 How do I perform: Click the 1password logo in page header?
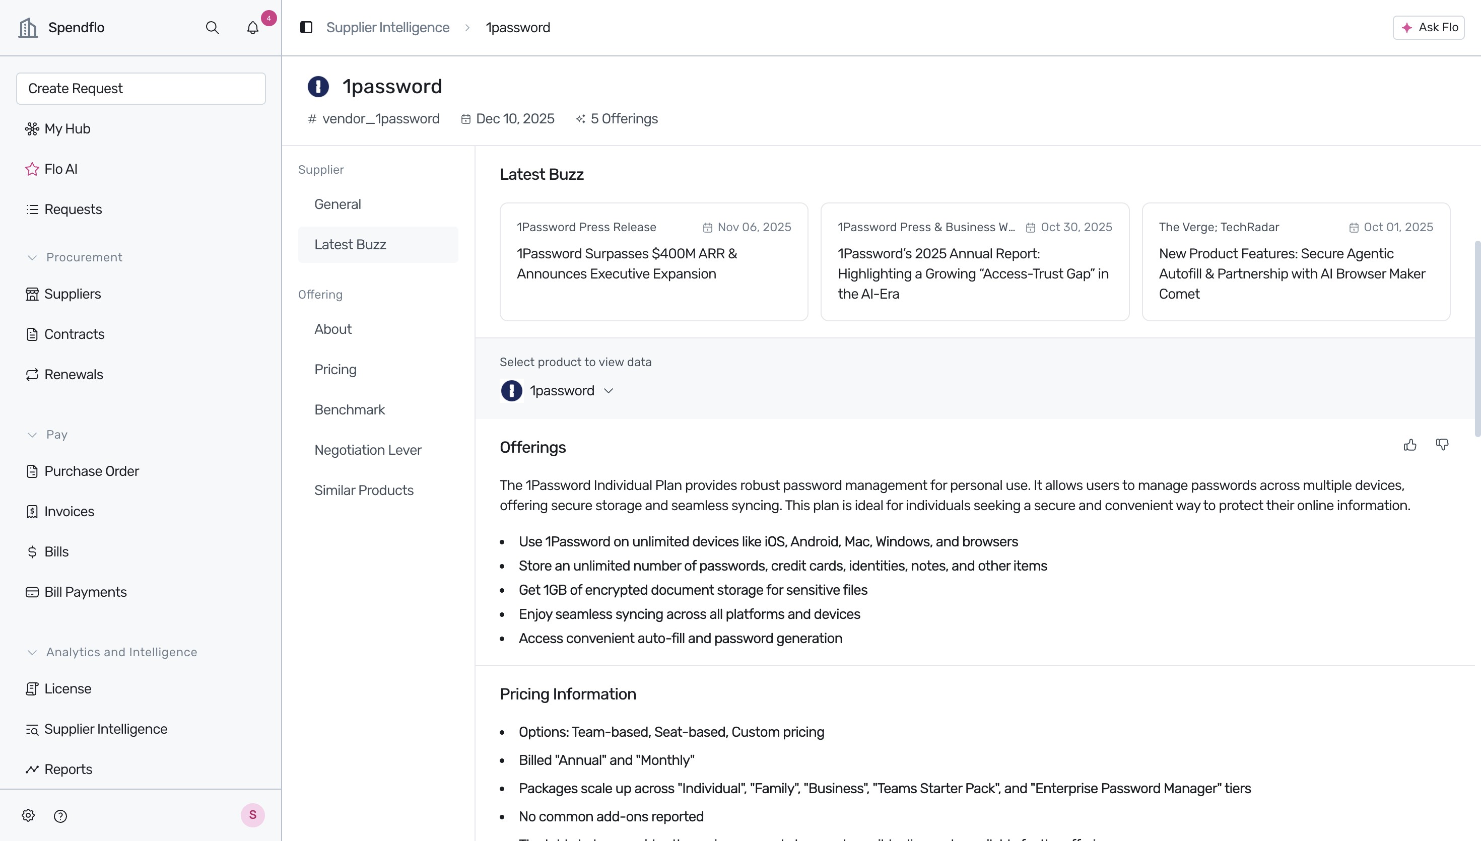tap(318, 87)
